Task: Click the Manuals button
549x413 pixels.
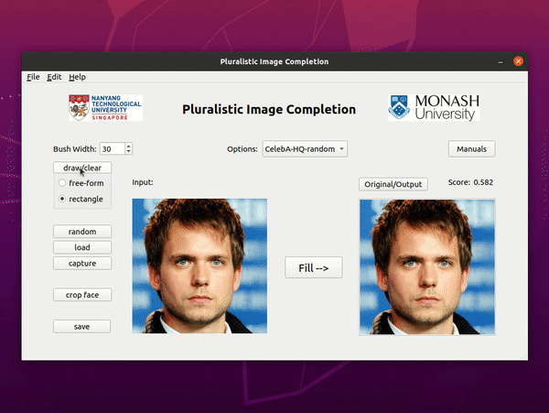Action: 471,149
